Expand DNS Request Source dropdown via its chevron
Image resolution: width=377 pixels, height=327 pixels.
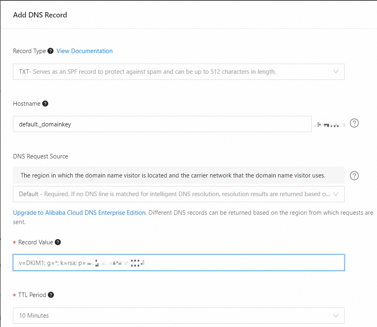(336, 194)
